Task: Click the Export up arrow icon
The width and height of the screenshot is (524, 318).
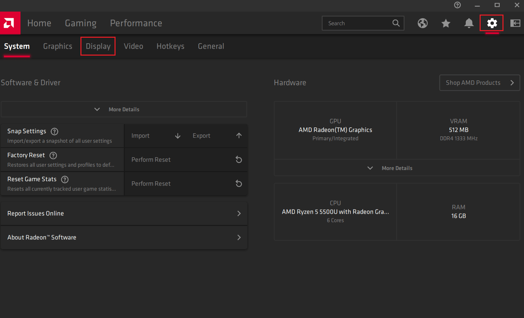Action: [x=239, y=136]
